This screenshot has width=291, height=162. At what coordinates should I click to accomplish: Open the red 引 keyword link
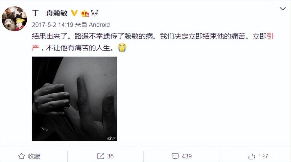[270, 36]
